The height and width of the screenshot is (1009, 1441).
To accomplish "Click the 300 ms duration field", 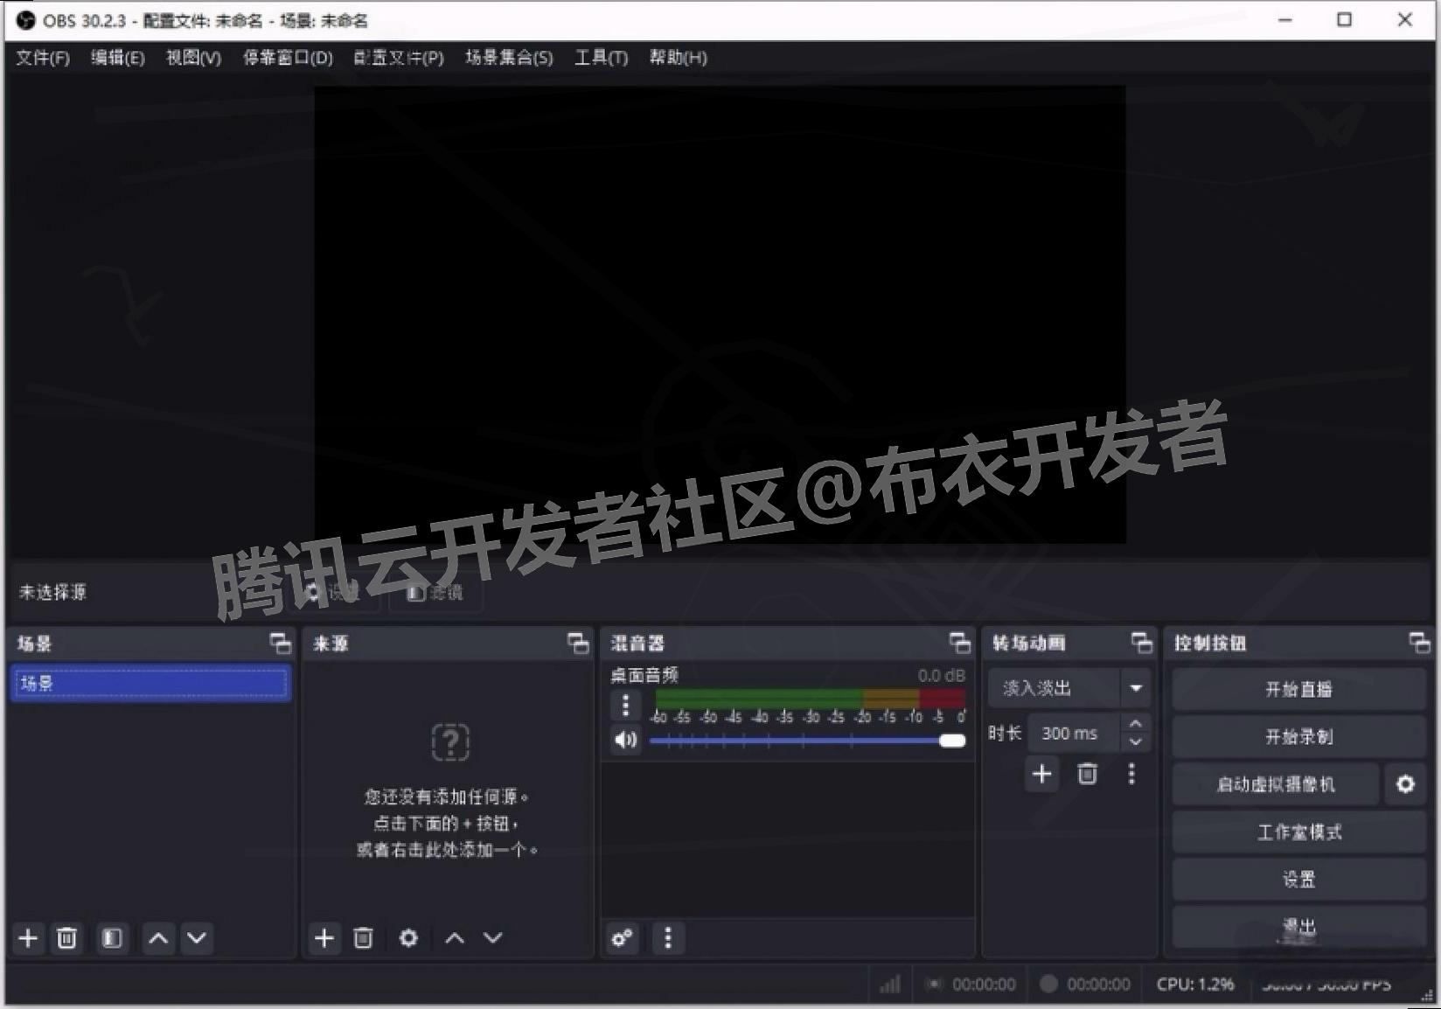I will tap(1075, 734).
